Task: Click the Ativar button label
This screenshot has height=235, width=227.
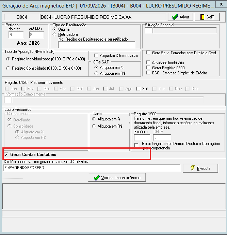Action: coord(184,17)
